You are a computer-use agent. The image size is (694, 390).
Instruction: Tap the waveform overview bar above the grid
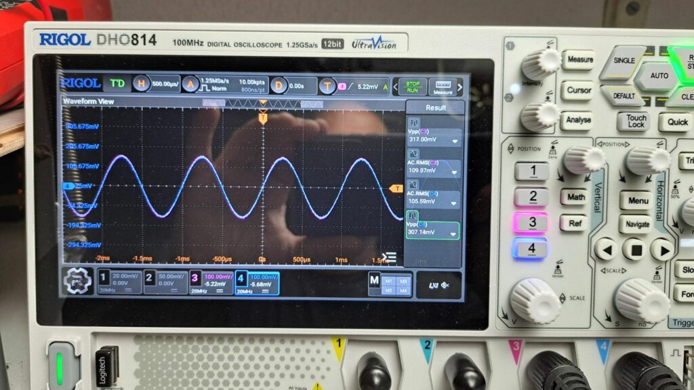pos(263,104)
